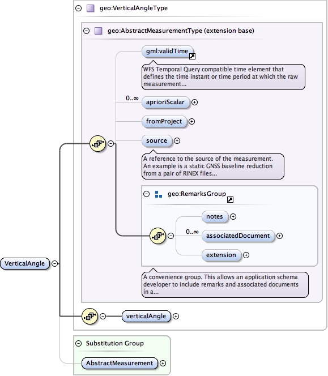Screen dimensions: 328x376
Task: Open gml:validTime reference arrow icon
Action: (192, 57)
